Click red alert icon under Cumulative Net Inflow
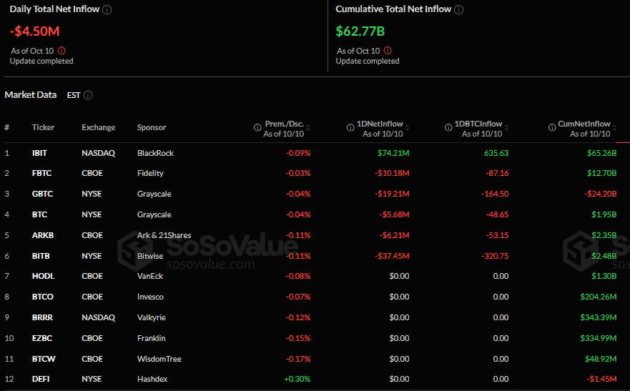 coord(387,51)
